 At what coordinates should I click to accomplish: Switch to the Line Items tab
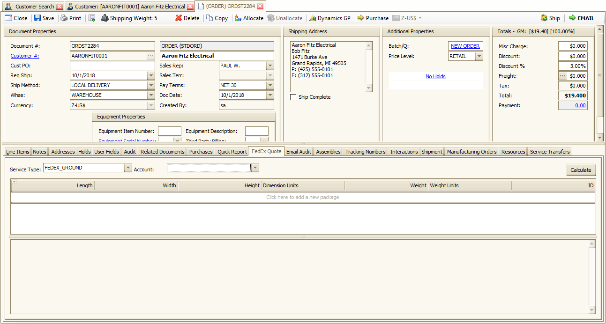click(x=17, y=152)
